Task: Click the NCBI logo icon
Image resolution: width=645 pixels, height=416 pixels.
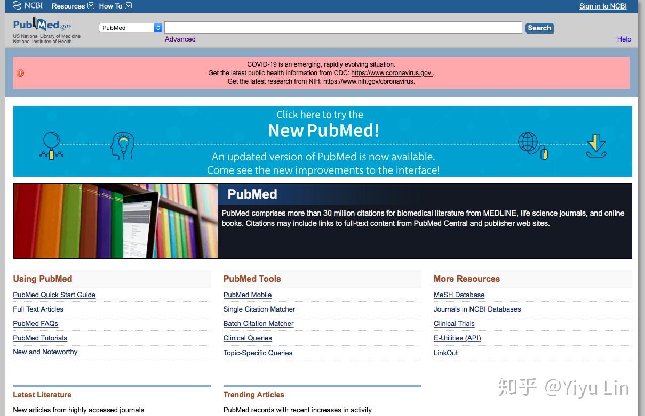Action: [28, 6]
